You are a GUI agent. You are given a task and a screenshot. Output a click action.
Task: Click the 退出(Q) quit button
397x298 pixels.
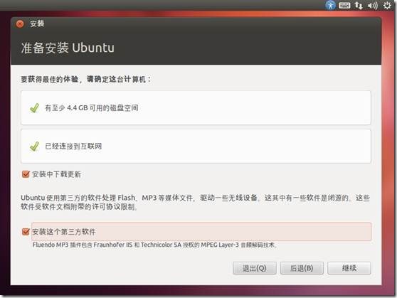tap(255, 268)
